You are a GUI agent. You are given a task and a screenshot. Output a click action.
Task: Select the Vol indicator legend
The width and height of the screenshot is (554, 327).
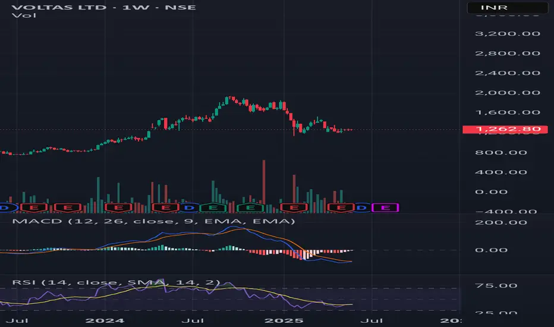pos(24,15)
